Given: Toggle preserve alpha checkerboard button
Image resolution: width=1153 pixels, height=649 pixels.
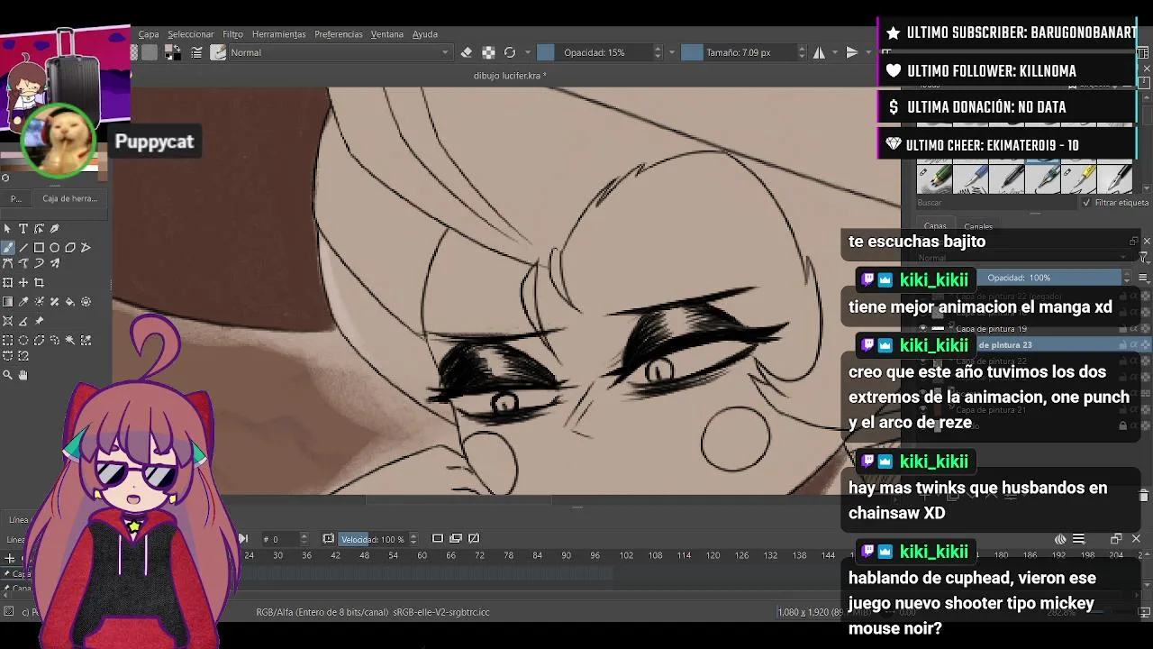Looking at the screenshot, I should pyautogui.click(x=488, y=52).
